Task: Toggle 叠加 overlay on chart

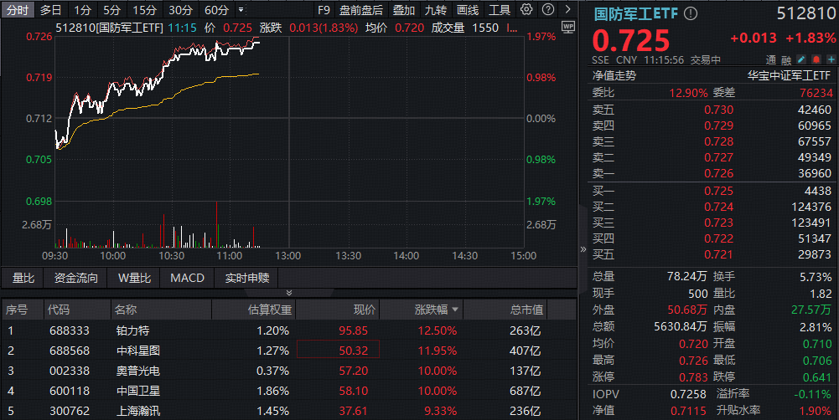Action: click(x=403, y=10)
